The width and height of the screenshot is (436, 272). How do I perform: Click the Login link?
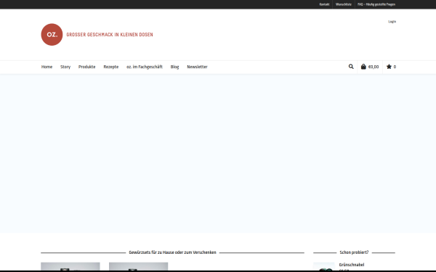pyautogui.click(x=392, y=22)
